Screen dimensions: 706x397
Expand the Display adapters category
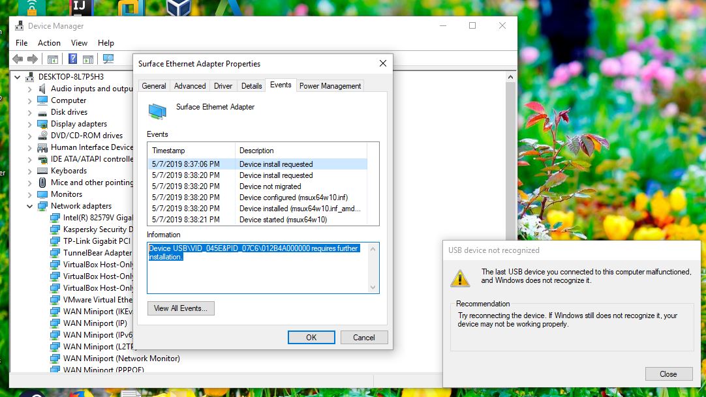29,124
